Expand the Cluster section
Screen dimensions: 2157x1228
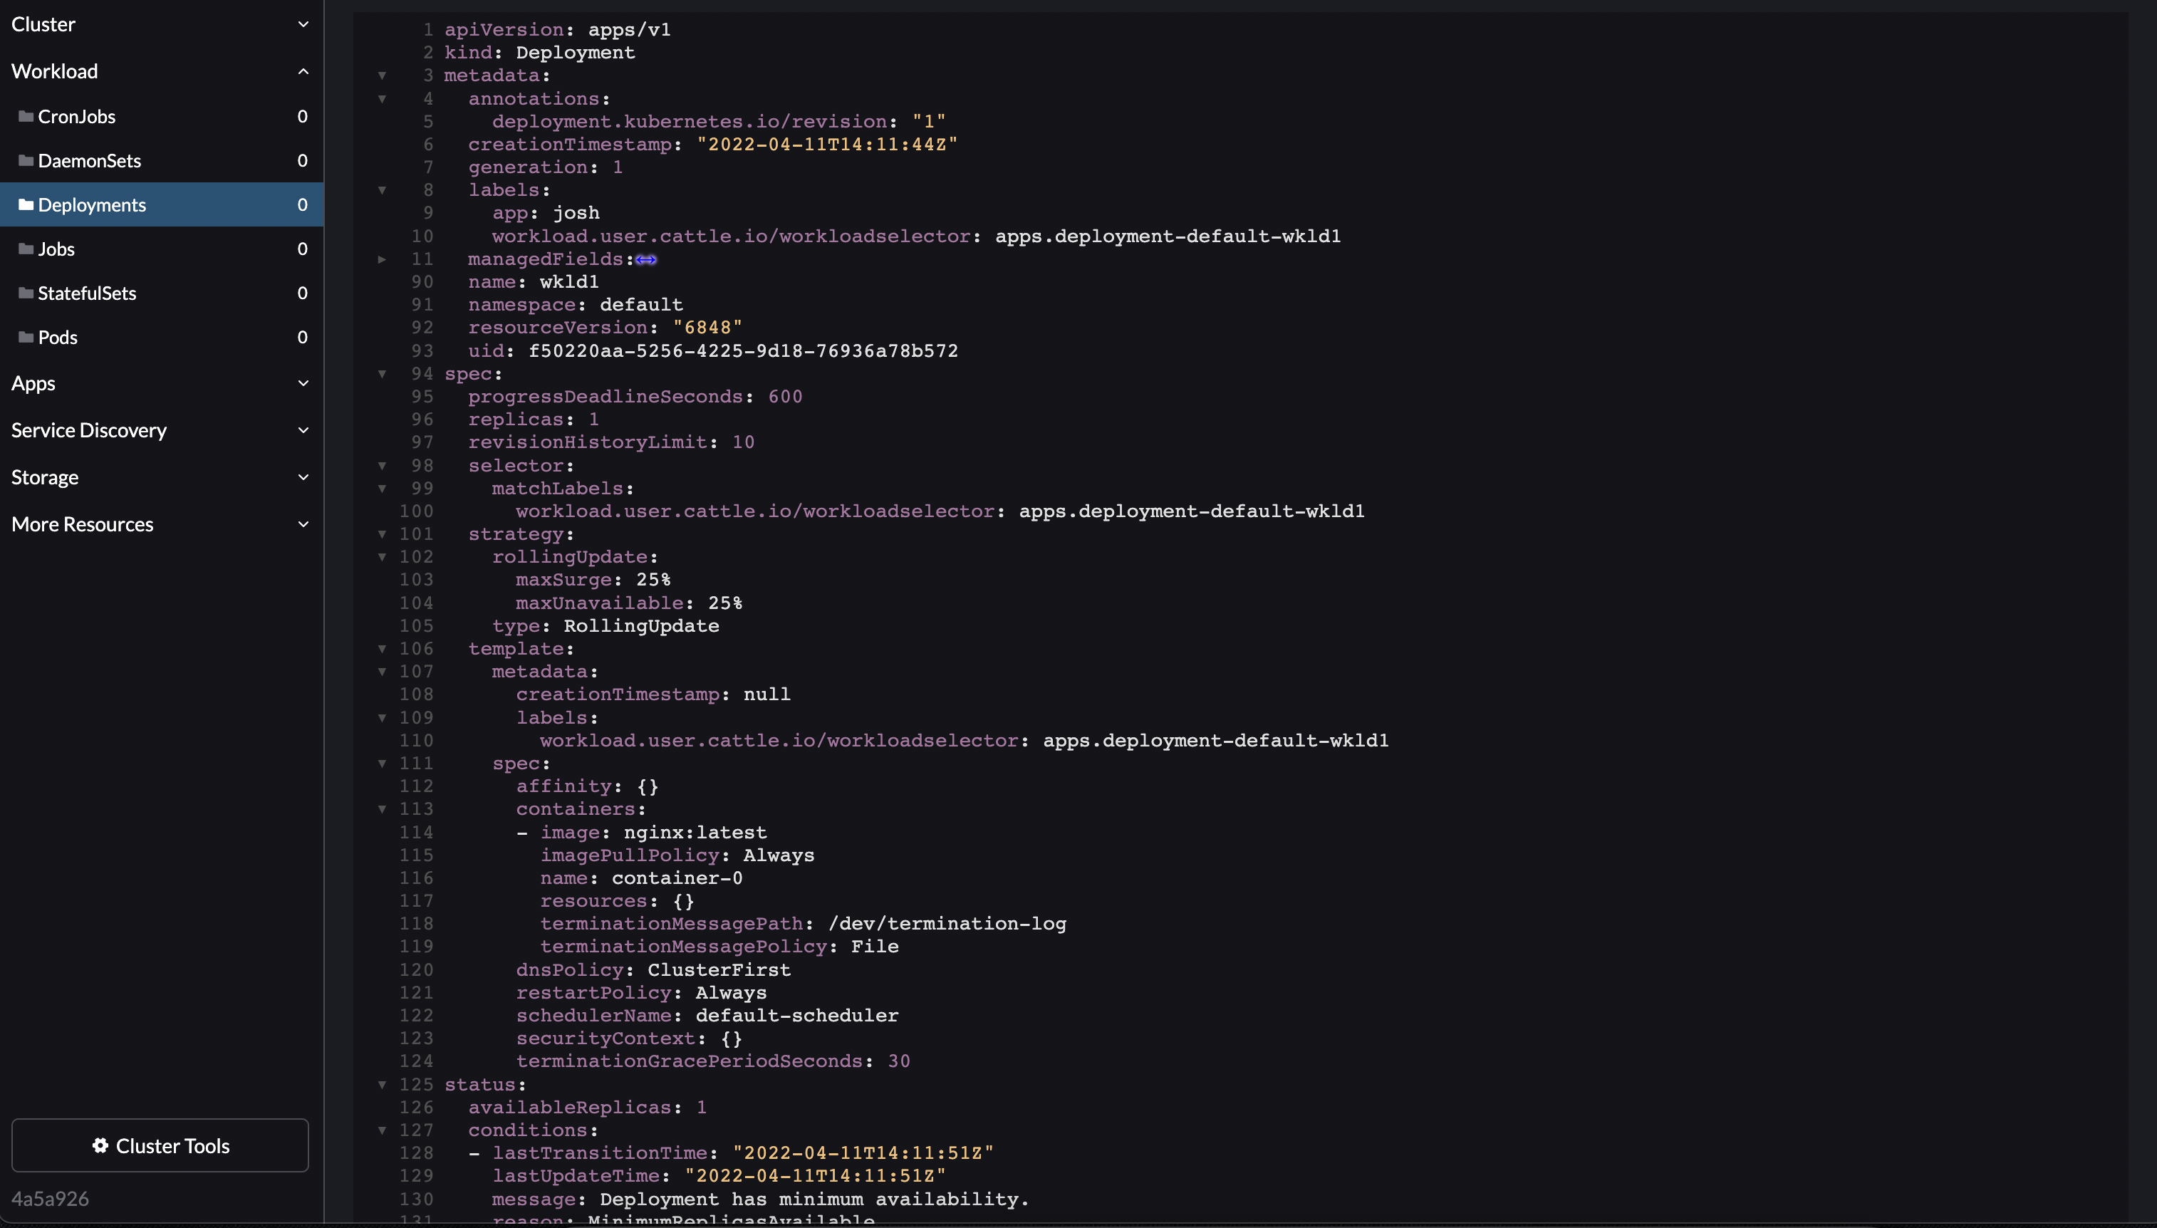coord(303,24)
